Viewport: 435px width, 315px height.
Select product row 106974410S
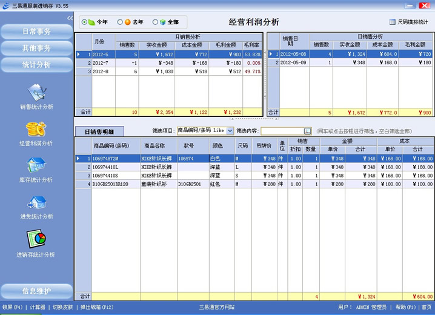tap(254, 176)
